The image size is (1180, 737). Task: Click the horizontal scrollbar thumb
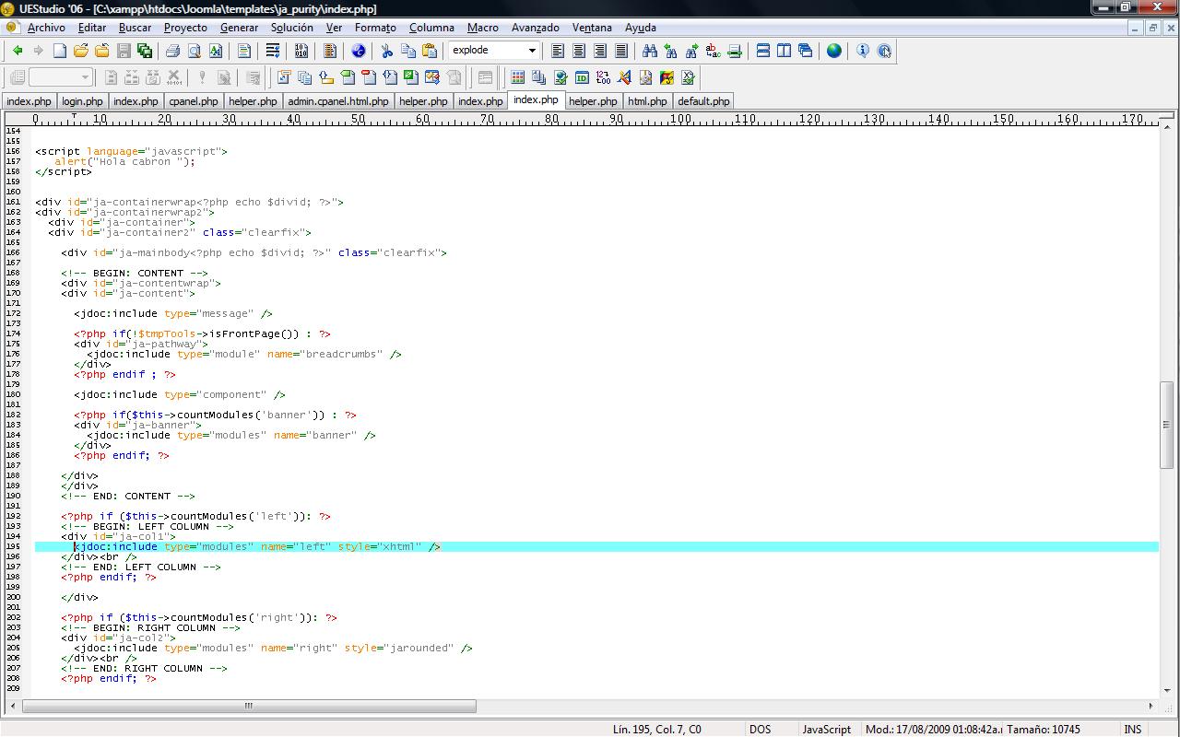click(249, 706)
